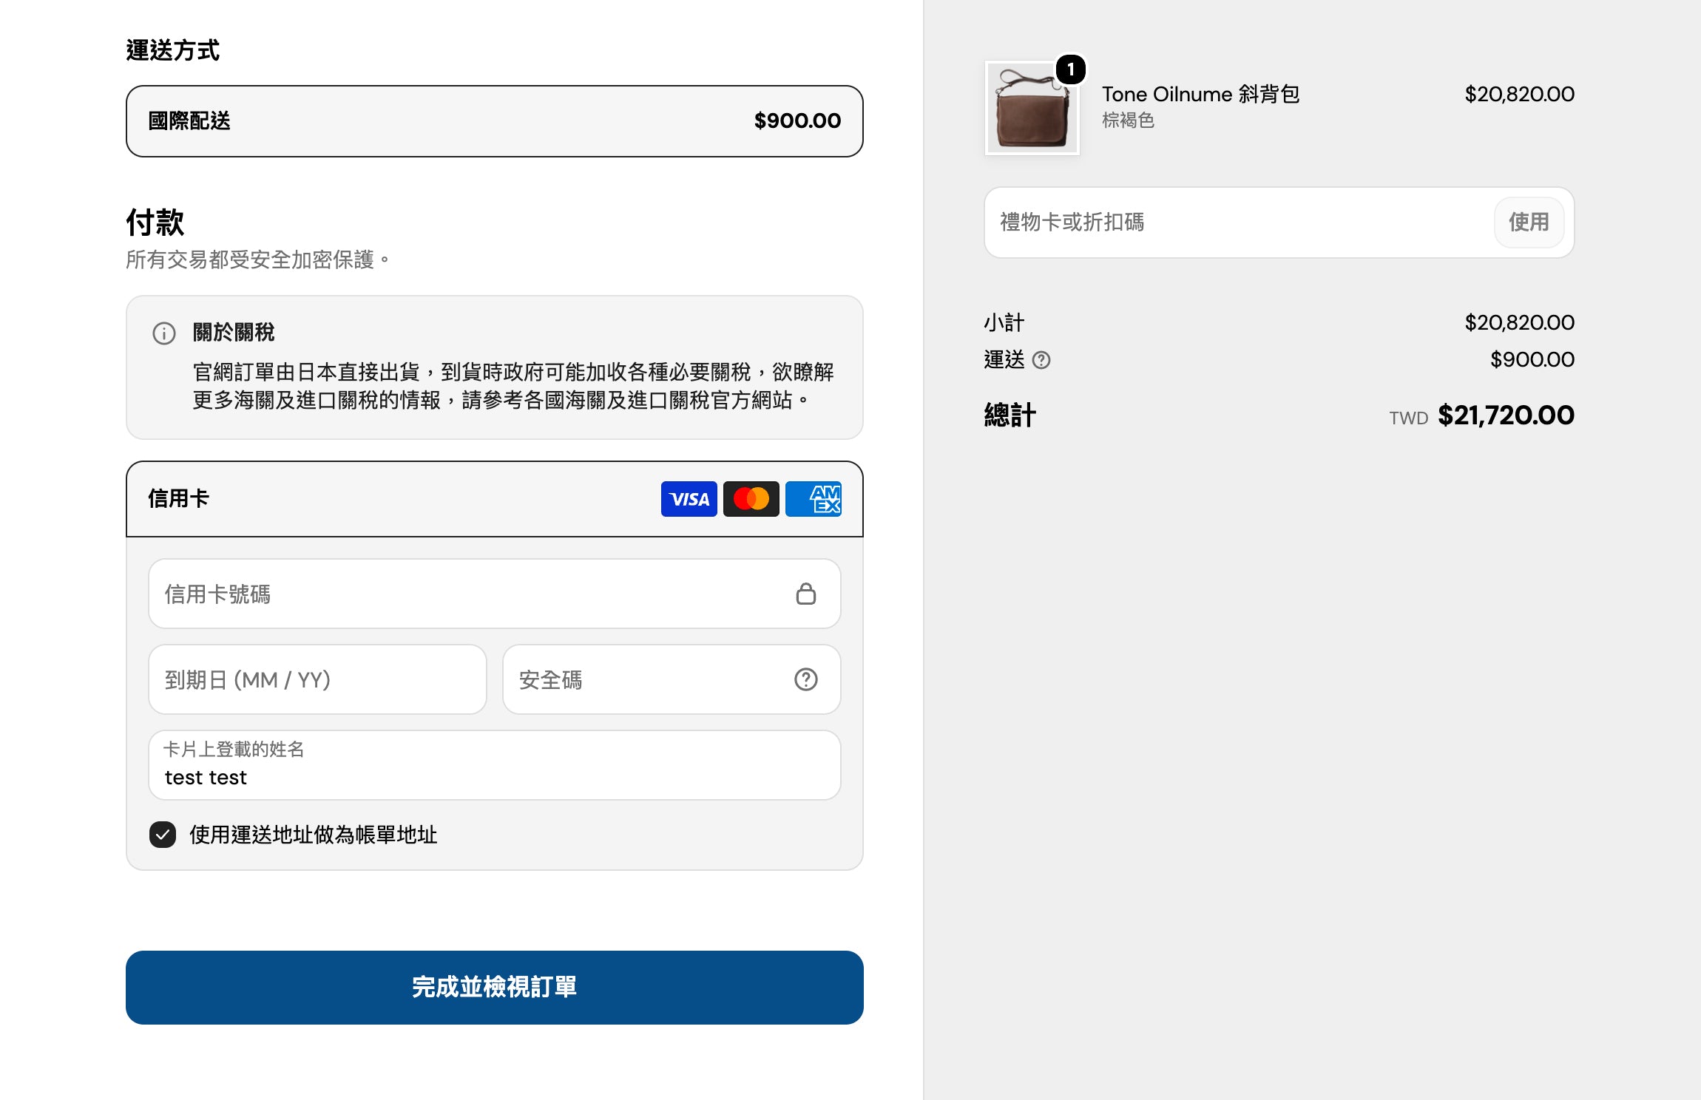Click the Tone Oilnume 斜背包 product name

click(x=1200, y=94)
